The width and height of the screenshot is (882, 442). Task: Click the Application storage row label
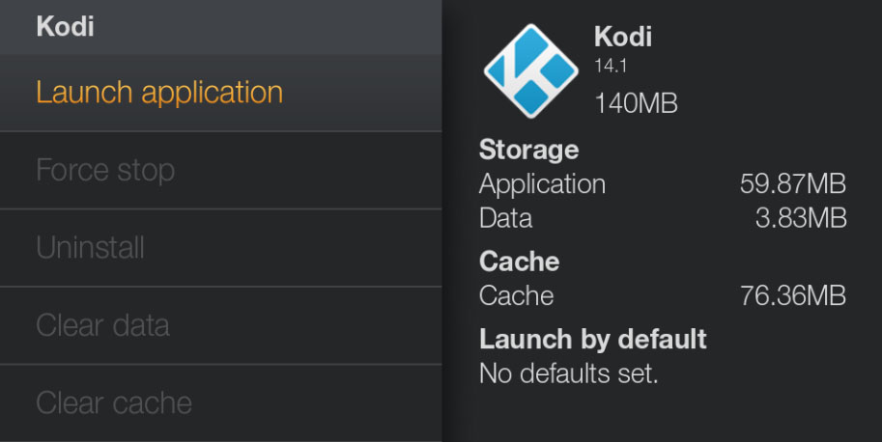[542, 184]
